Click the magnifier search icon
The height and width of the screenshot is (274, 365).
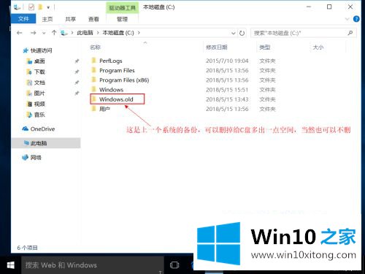tap(350, 33)
